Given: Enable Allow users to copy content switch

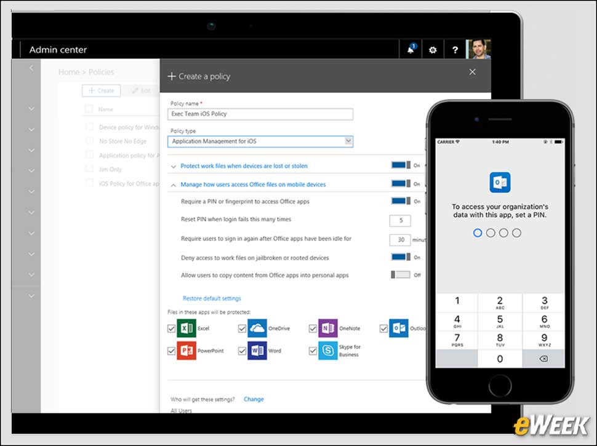Looking at the screenshot, I should pyautogui.click(x=401, y=275).
